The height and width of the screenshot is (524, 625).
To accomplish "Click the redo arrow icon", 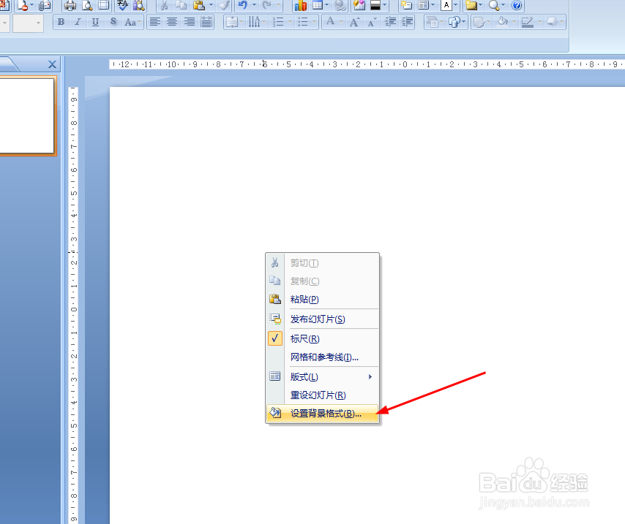I will [x=266, y=5].
